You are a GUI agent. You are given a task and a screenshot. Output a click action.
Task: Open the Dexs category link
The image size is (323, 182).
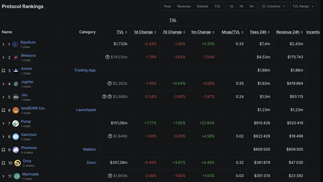[x=91, y=162]
